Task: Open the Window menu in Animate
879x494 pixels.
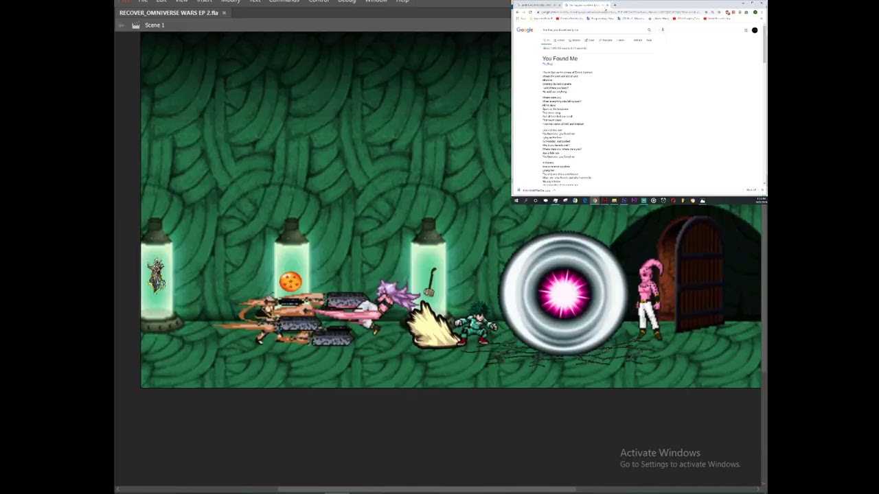Action: 376,1
